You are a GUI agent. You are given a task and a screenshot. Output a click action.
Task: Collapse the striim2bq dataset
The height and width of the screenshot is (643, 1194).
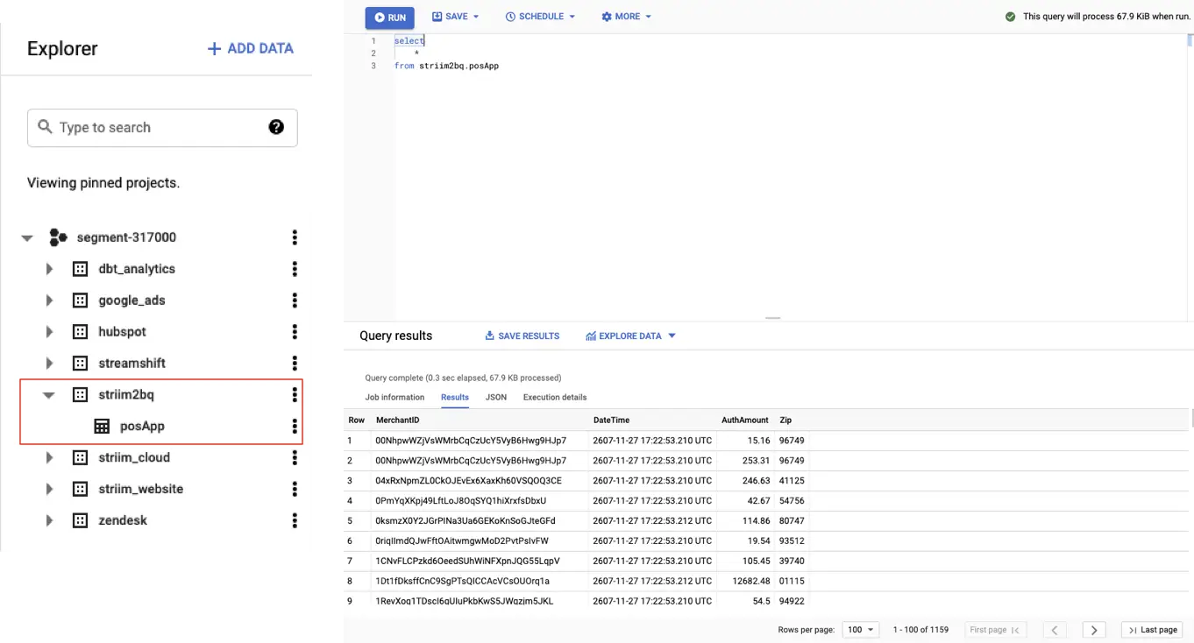pyautogui.click(x=49, y=395)
